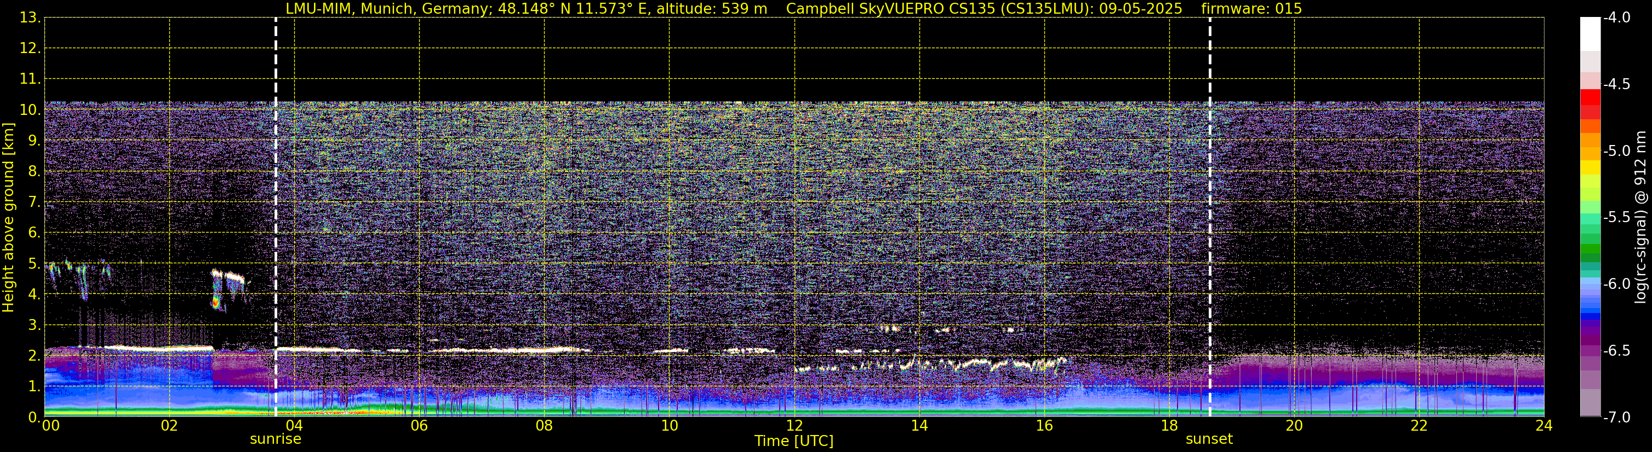Click the 'log(rc-signal) @ 912 nm' colorbar label

click(x=1640, y=217)
